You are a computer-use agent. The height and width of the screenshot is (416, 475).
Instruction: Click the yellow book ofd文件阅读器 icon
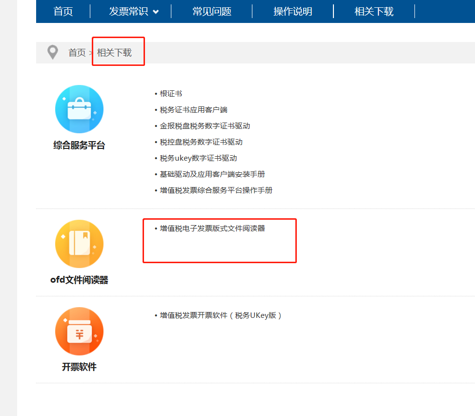point(79,244)
